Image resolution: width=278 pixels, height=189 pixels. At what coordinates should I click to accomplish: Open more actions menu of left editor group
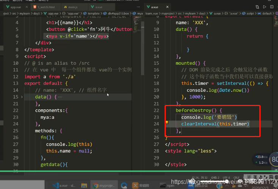(138, 7)
